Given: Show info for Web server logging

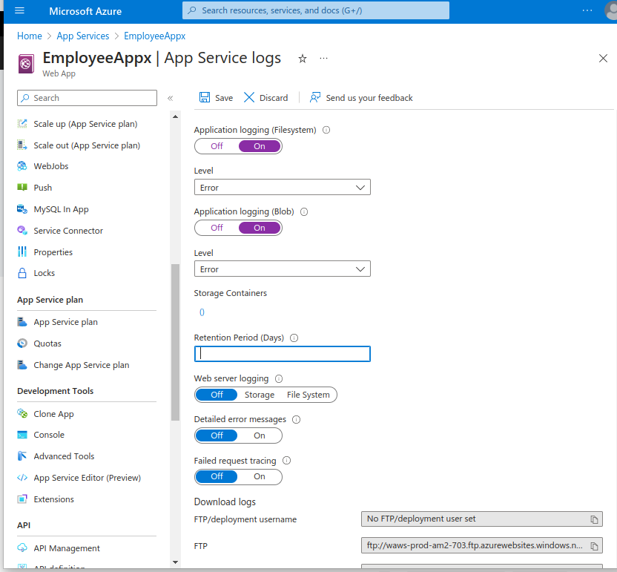Looking at the screenshot, I should [x=279, y=378].
